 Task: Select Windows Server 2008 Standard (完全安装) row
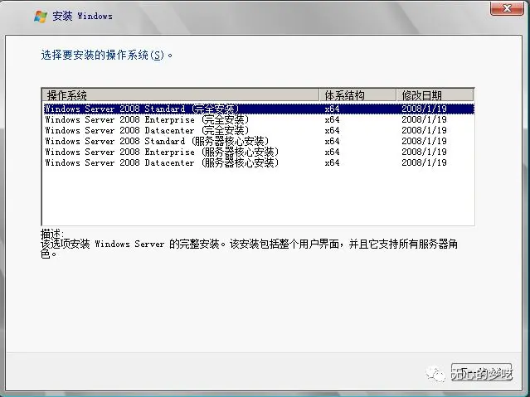(x=258, y=109)
